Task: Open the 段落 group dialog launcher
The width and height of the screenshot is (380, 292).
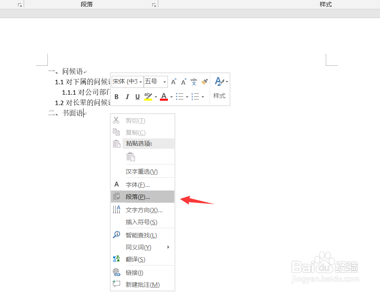Action: 154,4
